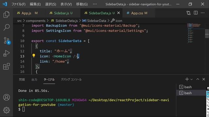Image resolution: width=209 pixels, height=117 pixels.
Task: Split the editor to the right
Action: pyautogui.click(x=196, y=13)
